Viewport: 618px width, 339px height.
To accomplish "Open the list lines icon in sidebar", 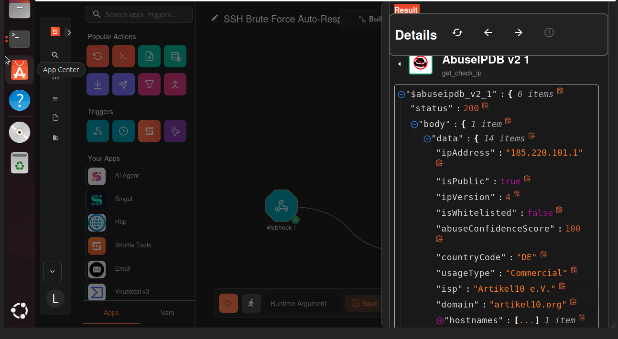I will (55, 99).
